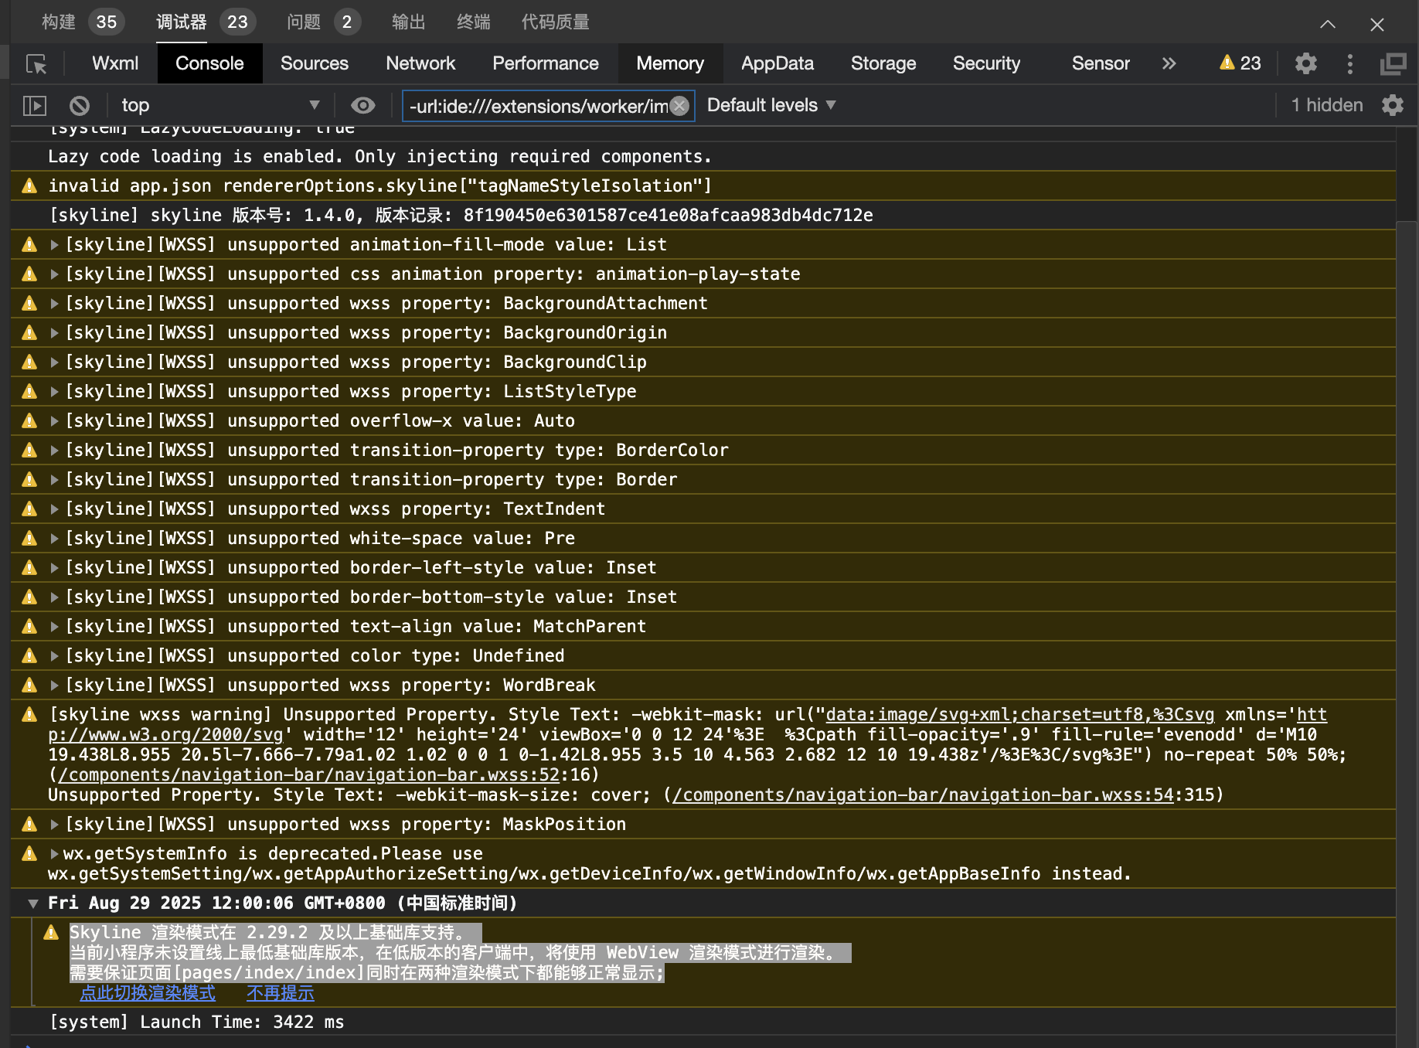
Task: Click the transition-property type BorderColor warning text
Action: coord(396,451)
